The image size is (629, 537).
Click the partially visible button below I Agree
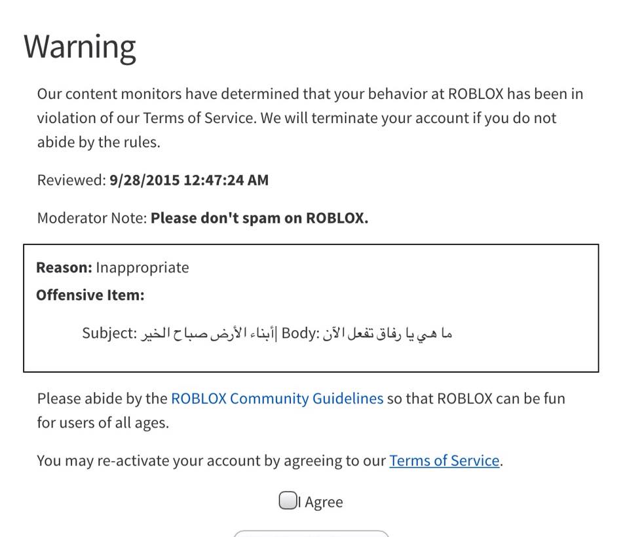click(x=311, y=533)
